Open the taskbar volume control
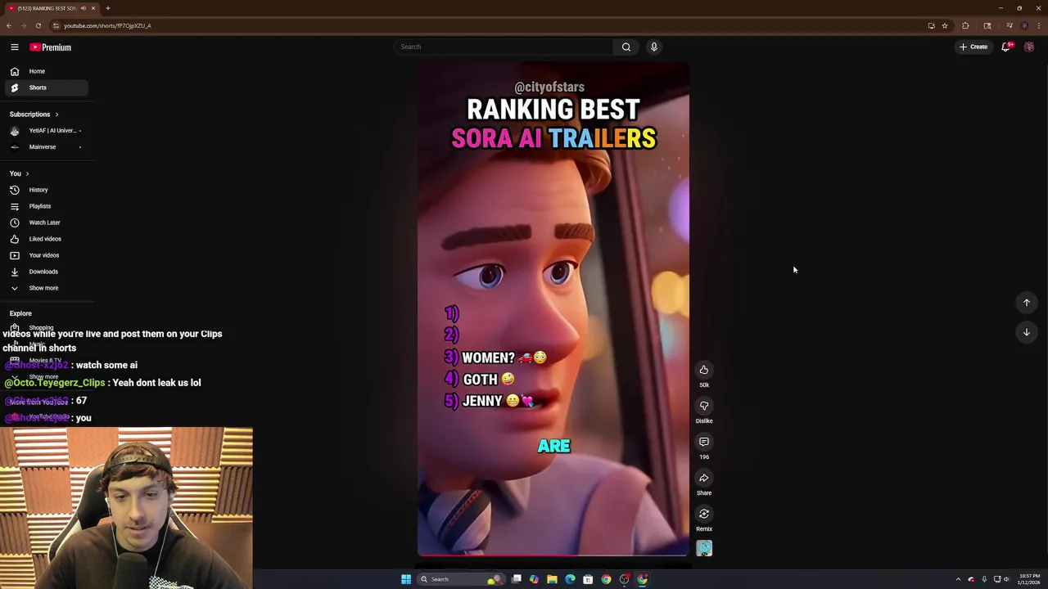 point(1007,579)
